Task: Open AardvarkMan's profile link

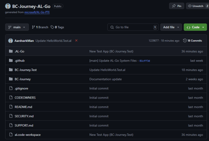Action: 24,41
